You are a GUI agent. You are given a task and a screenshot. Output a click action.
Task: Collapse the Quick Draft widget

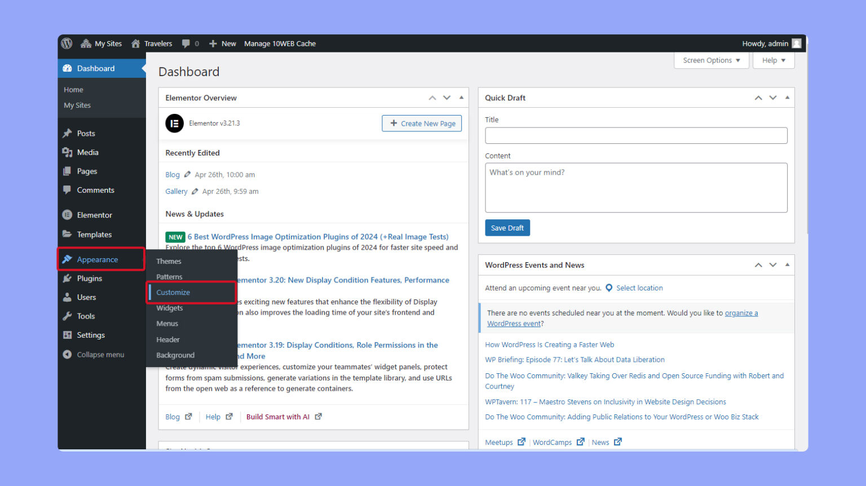[787, 98]
